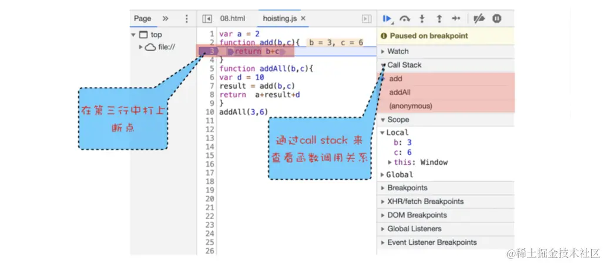Click 'var a = 2' code line
Screen dimensions: 604x263
(239, 34)
